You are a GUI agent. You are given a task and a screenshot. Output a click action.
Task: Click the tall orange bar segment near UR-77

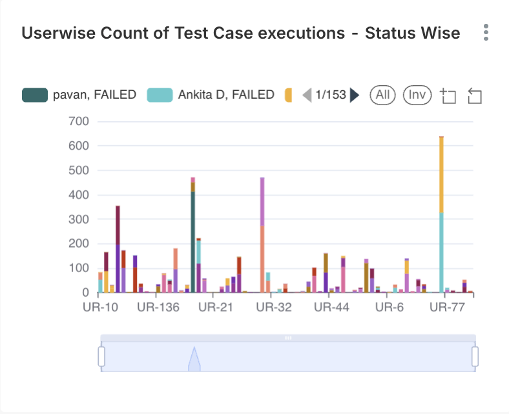(441, 174)
